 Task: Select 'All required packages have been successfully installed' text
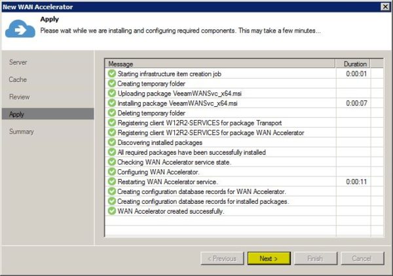coord(192,152)
